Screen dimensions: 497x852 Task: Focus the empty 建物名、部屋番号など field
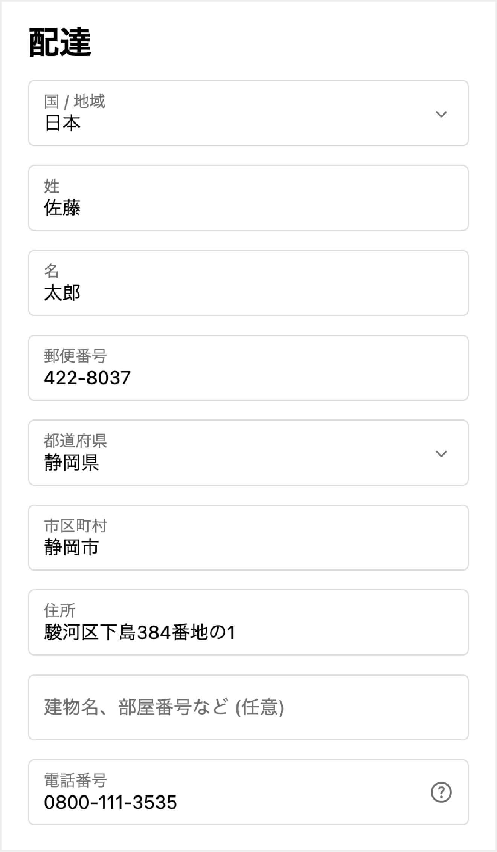pos(248,707)
